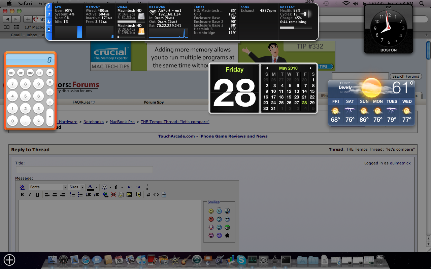This screenshot has width=431, height=269.
Task: Open Finder from the Dock
Action: pyautogui.click(x=53, y=260)
